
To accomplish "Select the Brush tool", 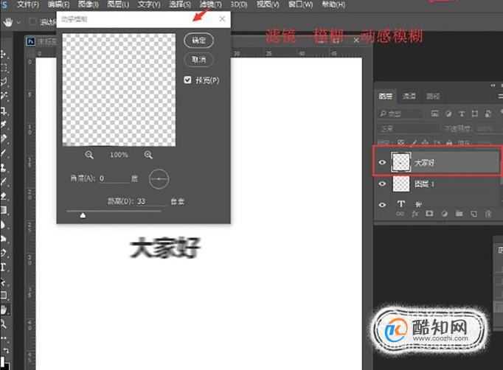I will (x=4, y=153).
